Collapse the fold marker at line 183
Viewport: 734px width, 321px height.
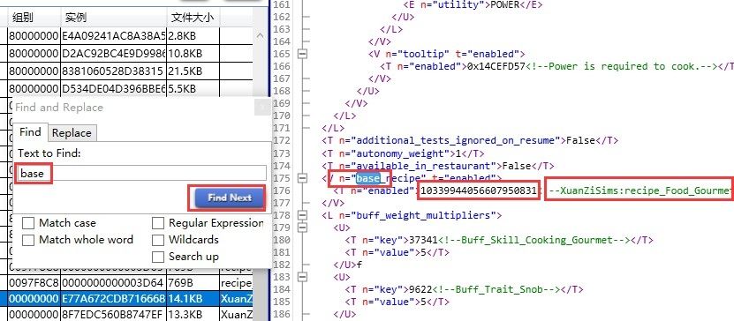[303, 277]
